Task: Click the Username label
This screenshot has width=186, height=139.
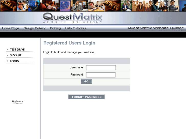Action: [76, 67]
